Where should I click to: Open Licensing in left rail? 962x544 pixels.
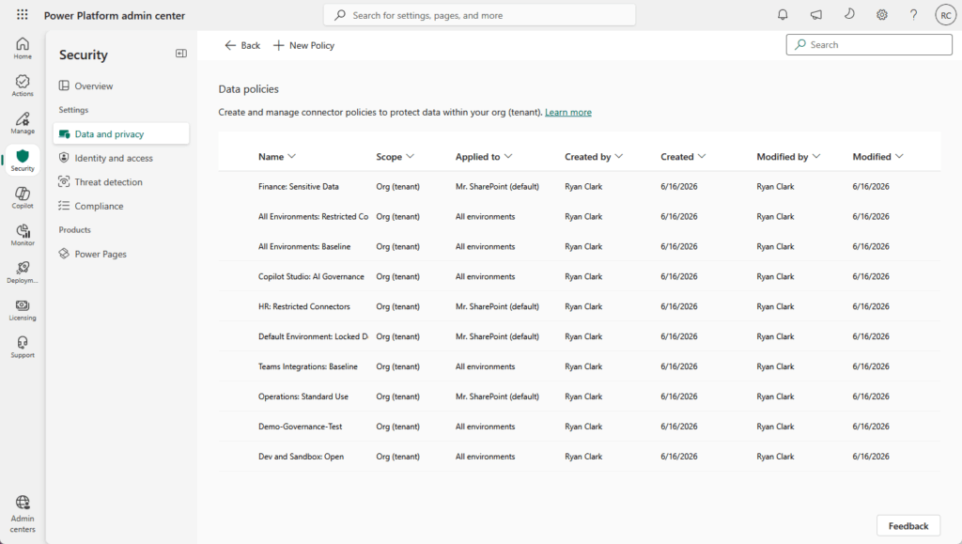[x=23, y=310]
